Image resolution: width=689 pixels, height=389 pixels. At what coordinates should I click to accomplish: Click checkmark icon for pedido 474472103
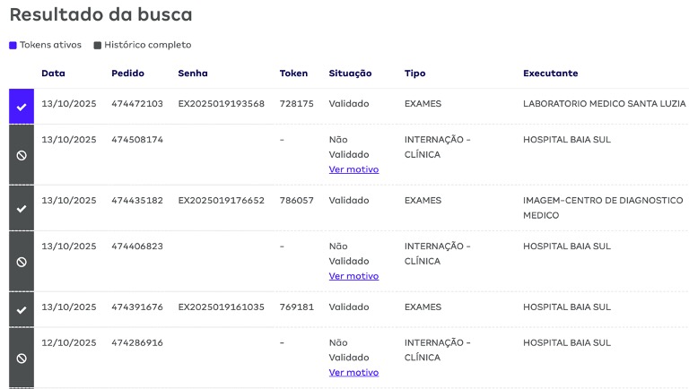(22, 107)
